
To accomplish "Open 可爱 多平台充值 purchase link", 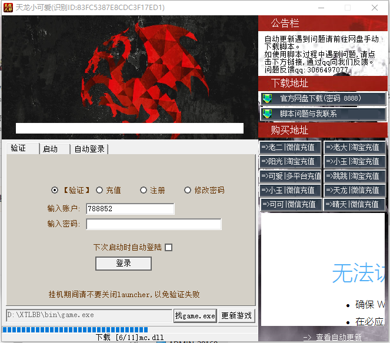I will click(291, 176).
